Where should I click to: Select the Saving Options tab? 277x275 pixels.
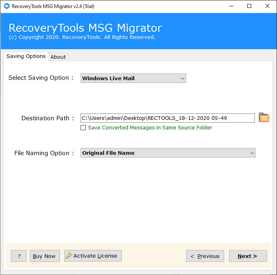26,56
